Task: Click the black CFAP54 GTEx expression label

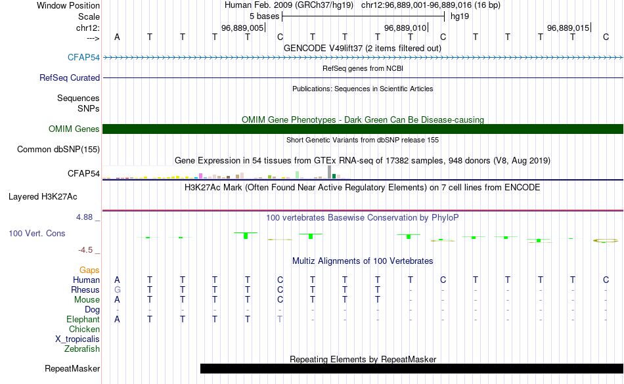Action: point(83,173)
